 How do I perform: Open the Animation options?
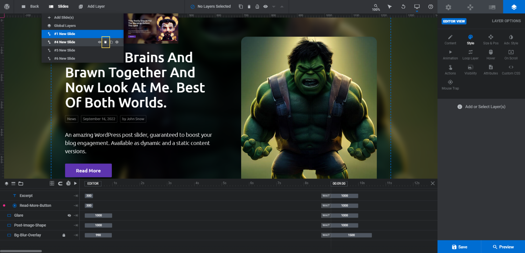pos(450,55)
